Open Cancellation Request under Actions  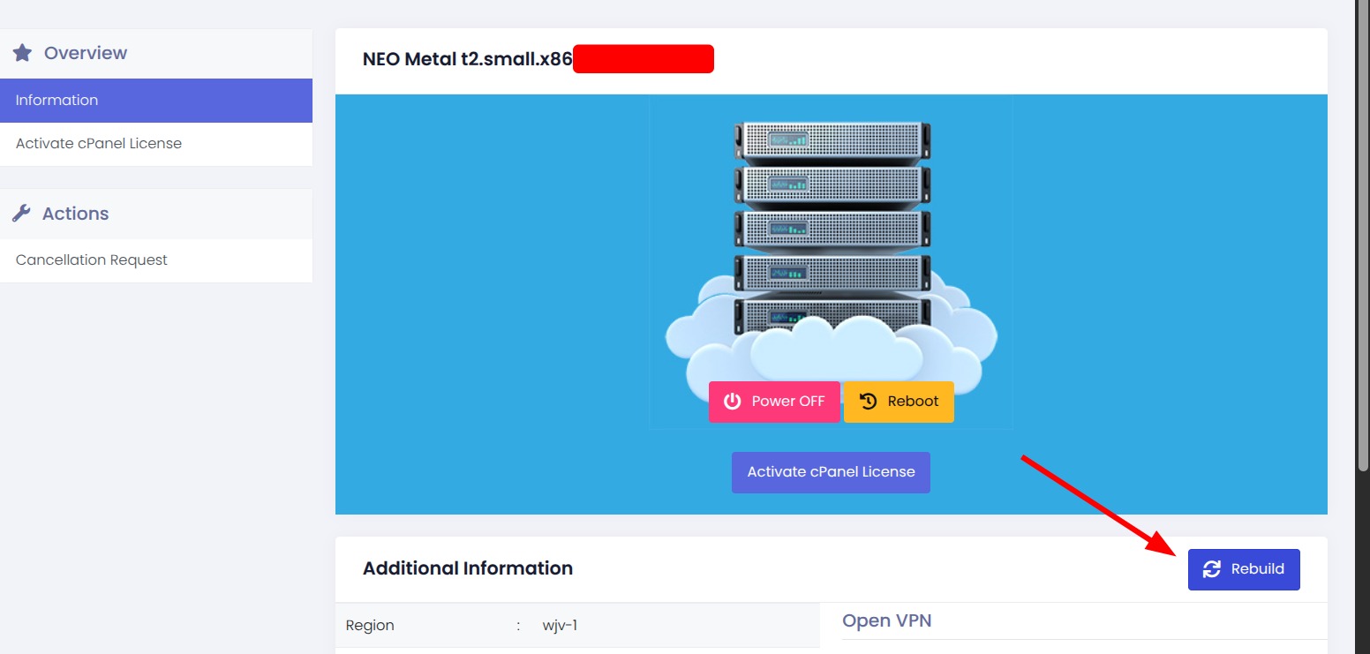pos(92,260)
